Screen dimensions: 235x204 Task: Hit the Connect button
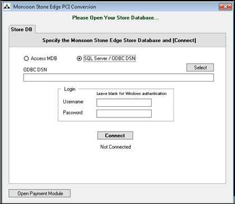click(115, 135)
